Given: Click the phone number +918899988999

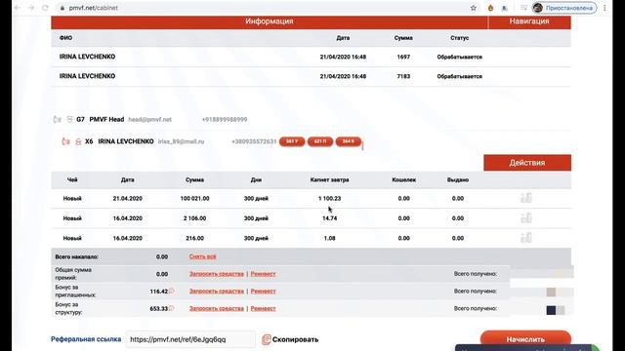Looking at the screenshot, I should [x=225, y=119].
